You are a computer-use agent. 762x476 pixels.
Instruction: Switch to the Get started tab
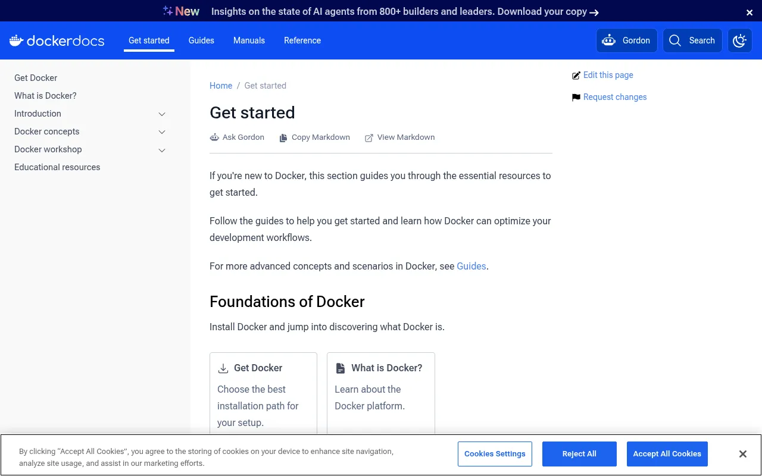pyautogui.click(x=149, y=40)
